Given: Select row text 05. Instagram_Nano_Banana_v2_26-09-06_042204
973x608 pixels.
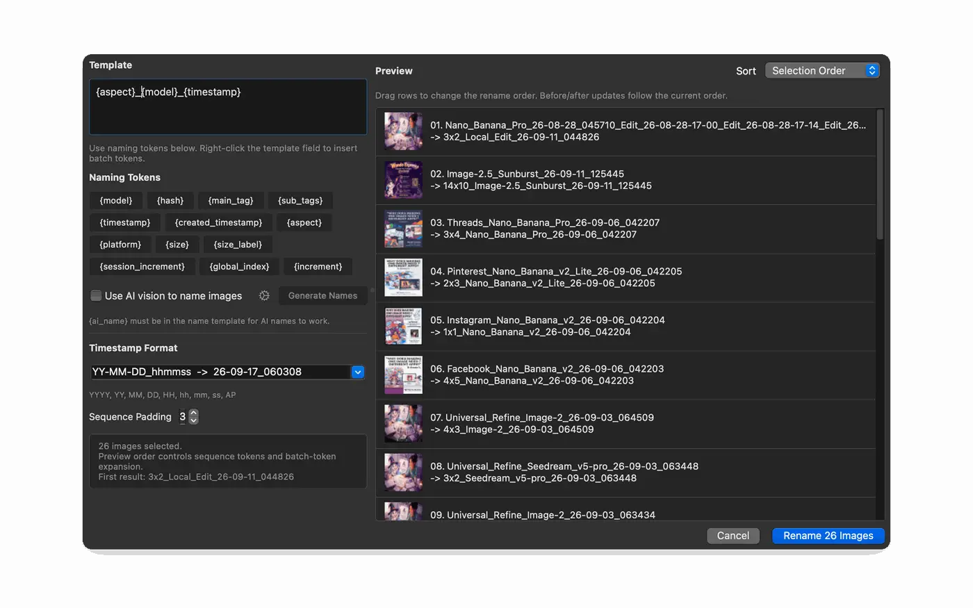Looking at the screenshot, I should tap(548, 320).
